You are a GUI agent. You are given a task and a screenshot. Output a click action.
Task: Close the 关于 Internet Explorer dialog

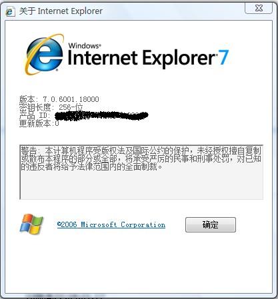coord(259,8)
